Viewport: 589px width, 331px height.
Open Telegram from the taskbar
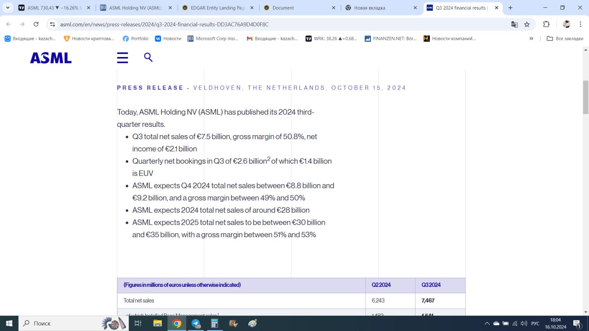pos(196,324)
